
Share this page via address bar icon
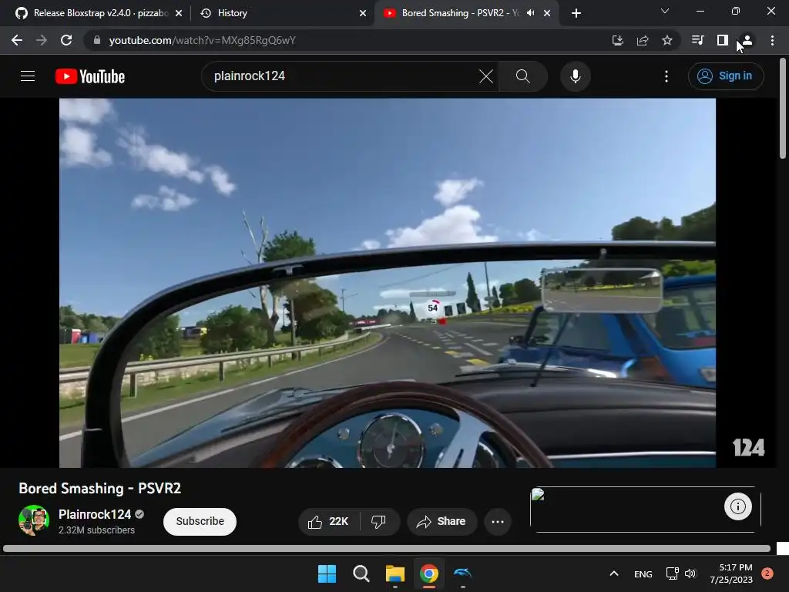coord(643,40)
